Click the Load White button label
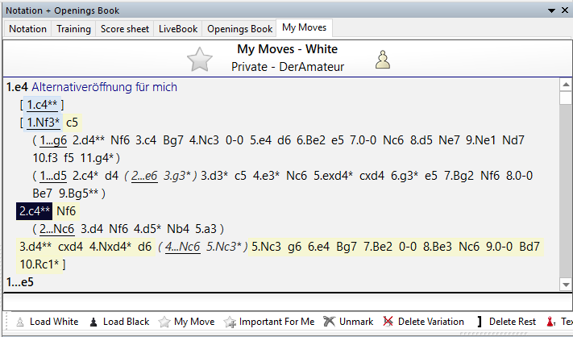The height and width of the screenshot is (337, 573). [x=54, y=322]
